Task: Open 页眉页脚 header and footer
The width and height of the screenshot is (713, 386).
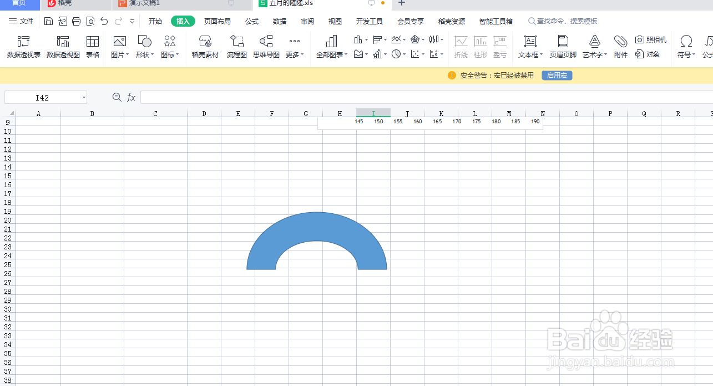Action: coord(563,47)
